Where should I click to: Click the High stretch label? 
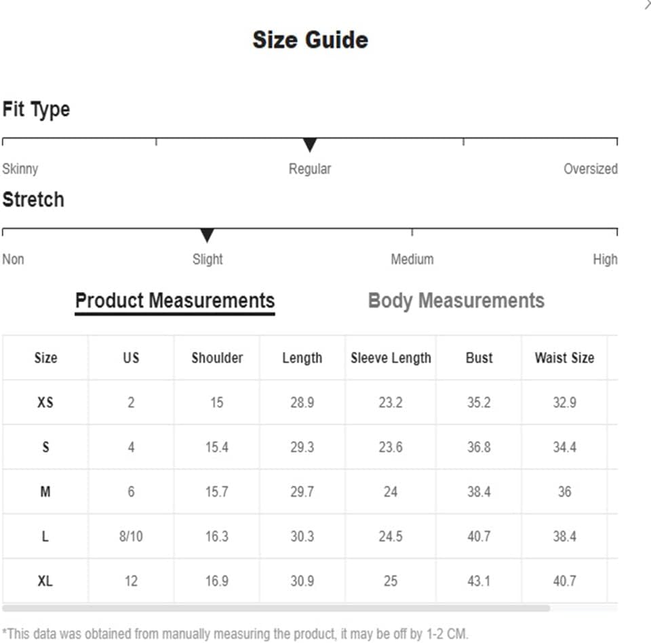605,260
